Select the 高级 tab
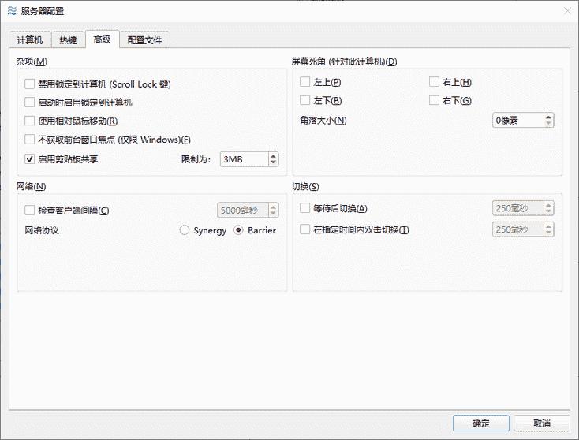The height and width of the screenshot is (440, 579). coord(103,39)
